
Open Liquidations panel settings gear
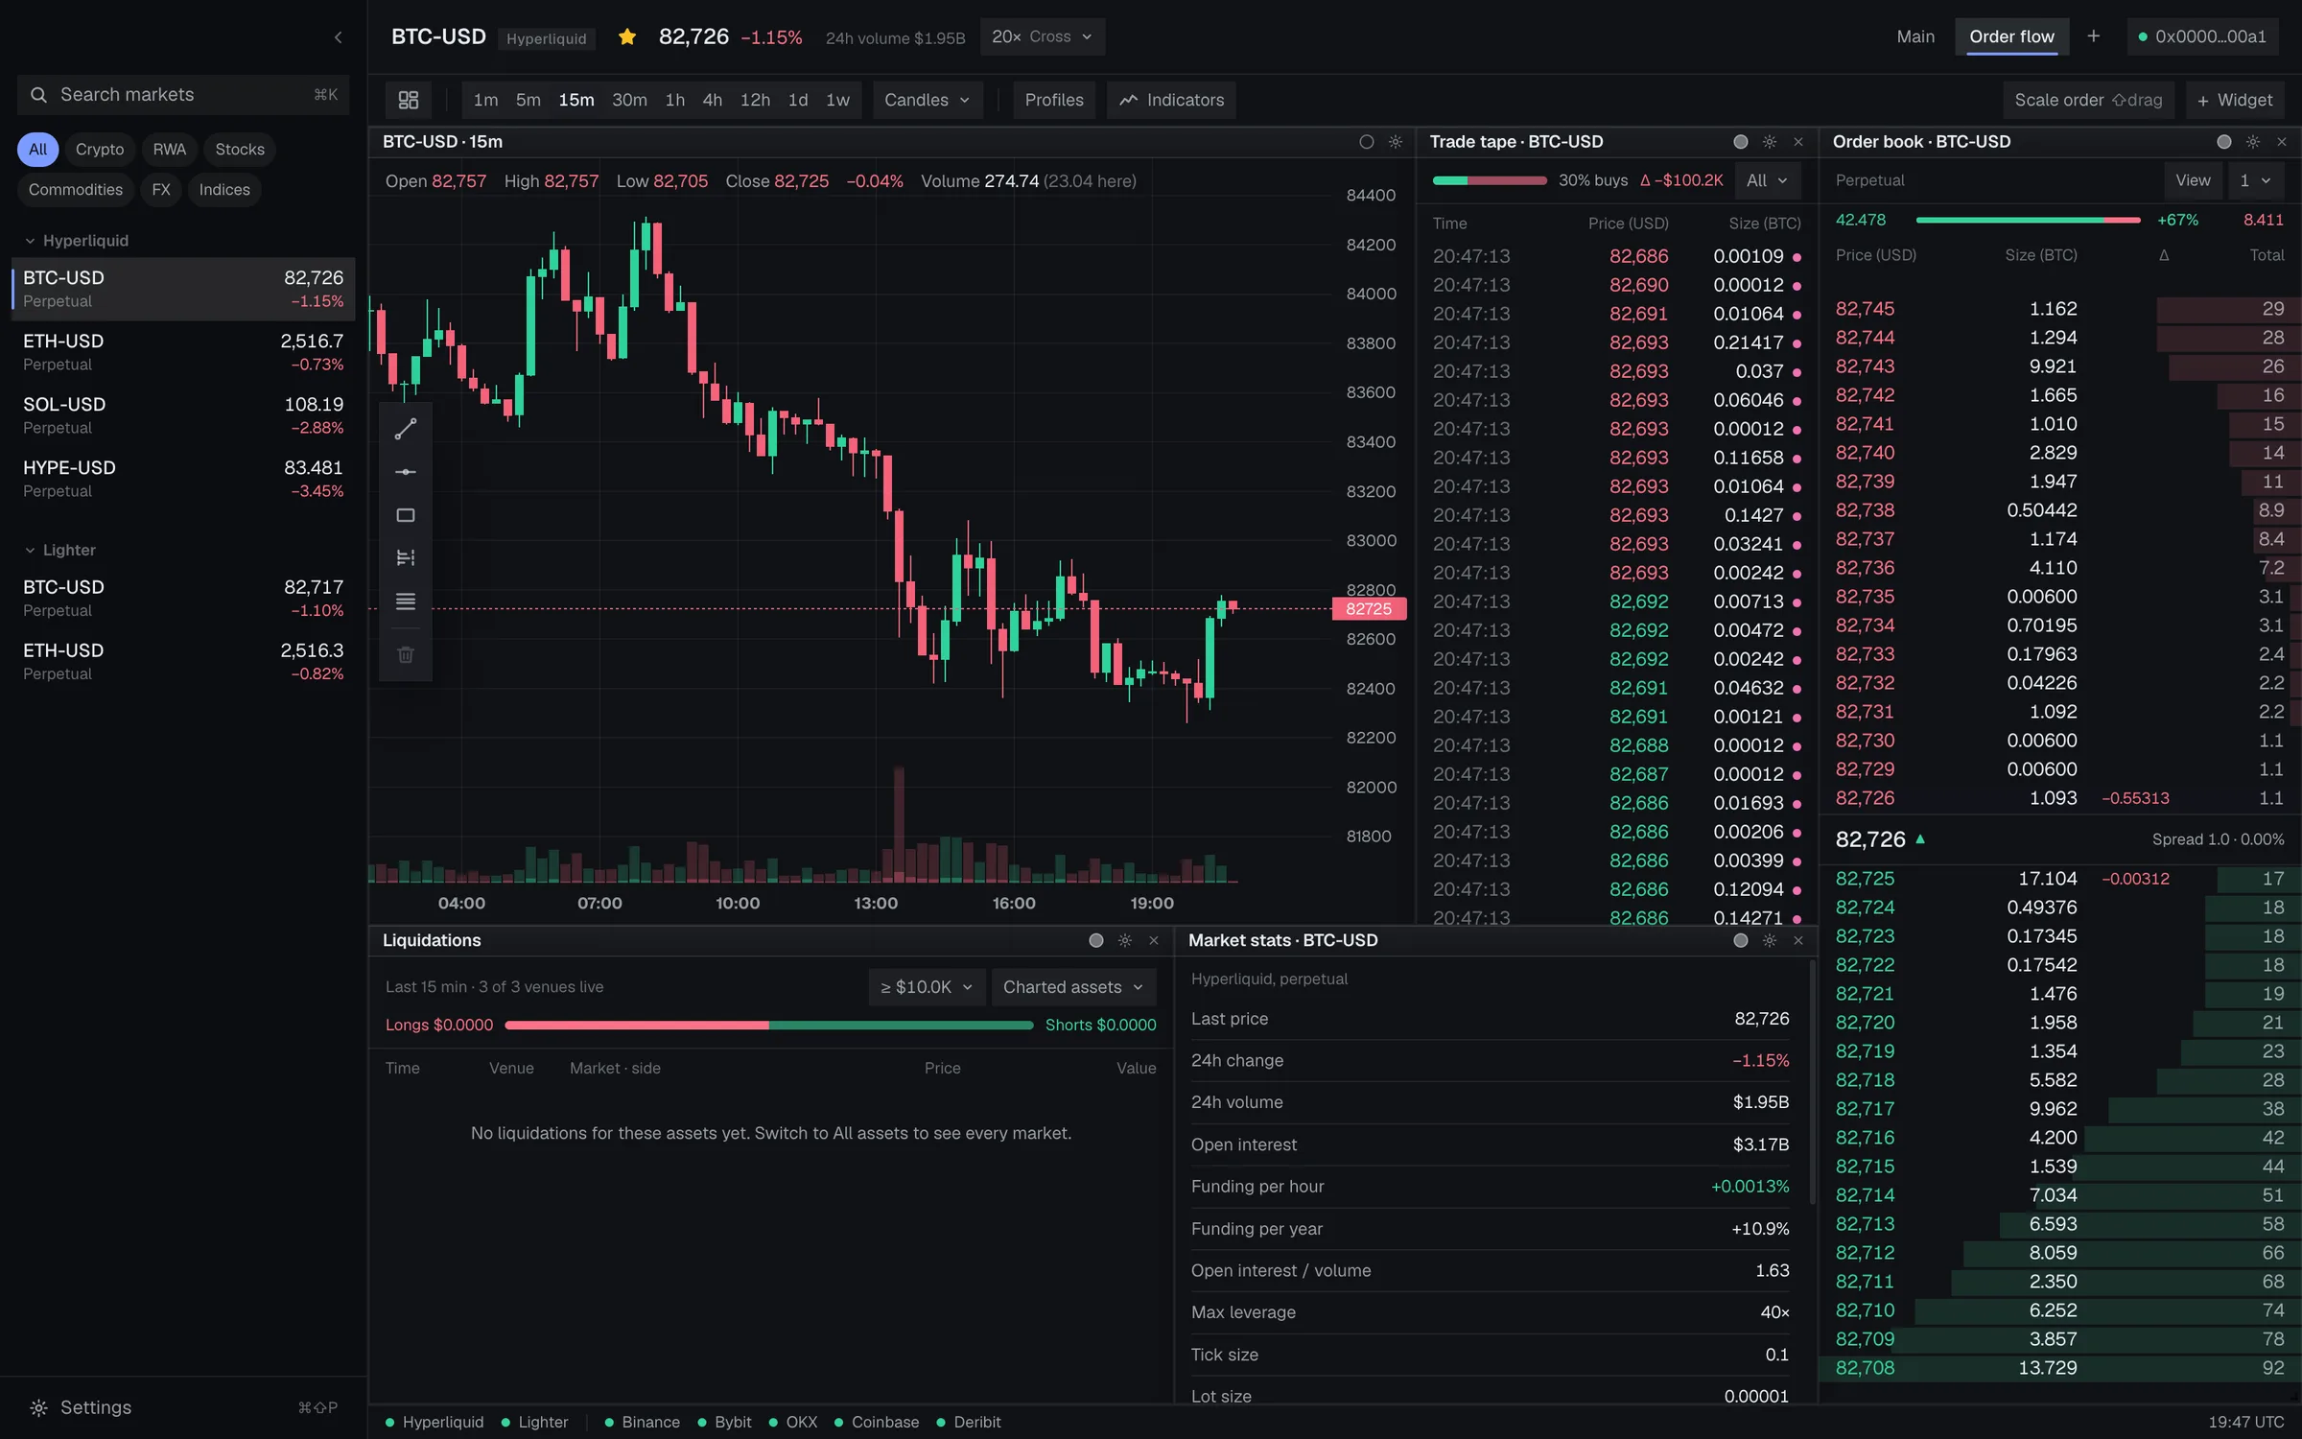(1125, 940)
